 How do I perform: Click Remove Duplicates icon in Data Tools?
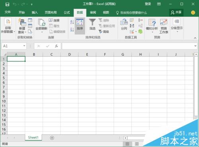pyautogui.click(x=132, y=26)
